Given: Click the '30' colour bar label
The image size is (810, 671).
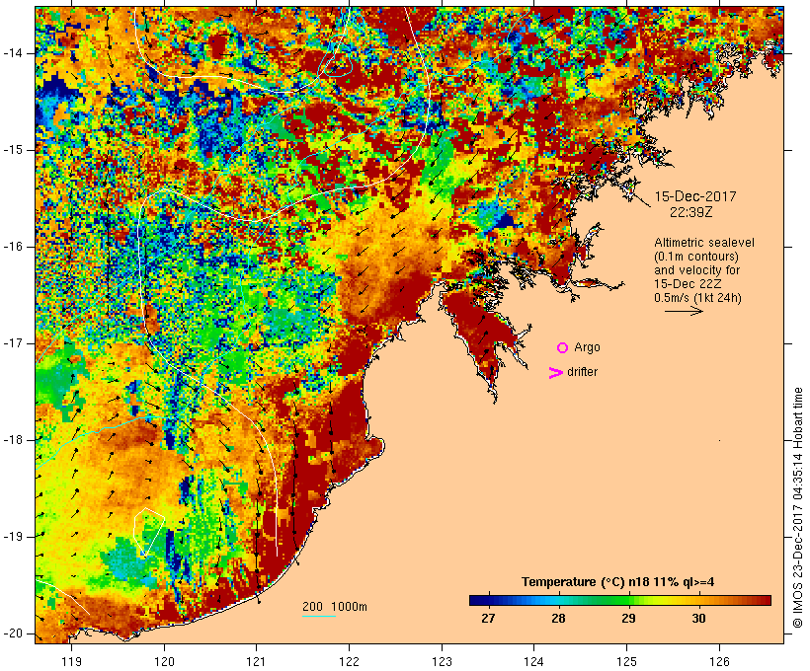Looking at the screenshot, I should coord(698,618).
